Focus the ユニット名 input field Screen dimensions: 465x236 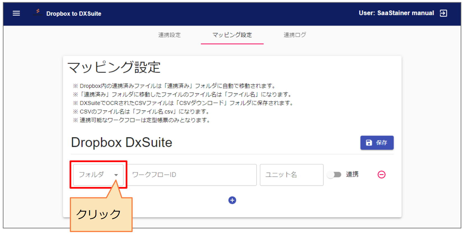pyautogui.click(x=292, y=175)
